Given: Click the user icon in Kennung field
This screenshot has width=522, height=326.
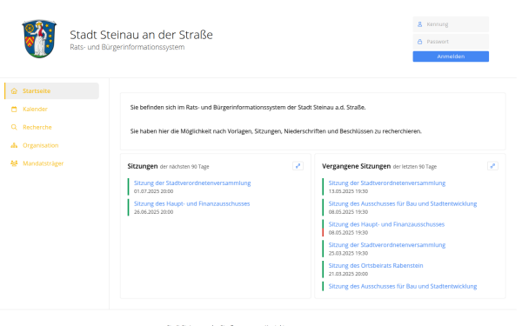Looking at the screenshot, I should pyautogui.click(x=420, y=24).
